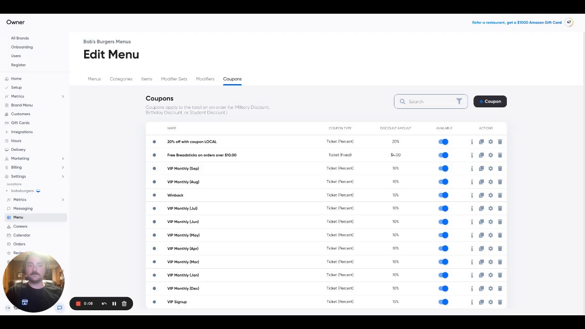Image resolution: width=585 pixels, height=329 pixels.
Task: Expand Billing submenu in sidebar
Action: [x=63, y=167]
